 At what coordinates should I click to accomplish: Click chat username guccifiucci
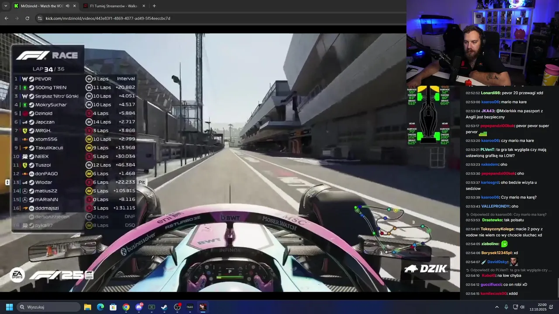click(x=491, y=284)
